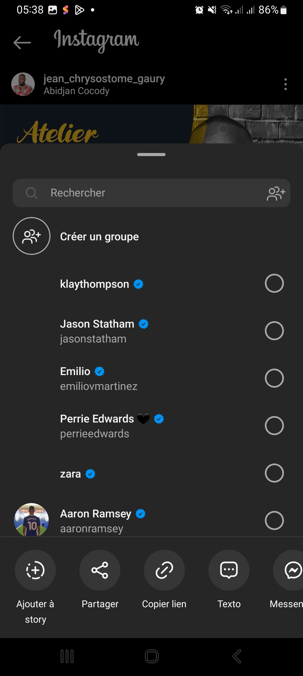The image size is (303, 676).
Task: Tap the Android back navigation chevron
Action: 237,656
